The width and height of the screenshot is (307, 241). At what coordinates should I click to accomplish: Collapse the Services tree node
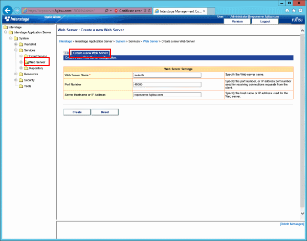pos(16,50)
